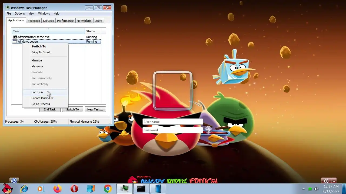Switch to the Users tab
Screen dimensions: 346x194
pyautogui.click(x=98, y=21)
